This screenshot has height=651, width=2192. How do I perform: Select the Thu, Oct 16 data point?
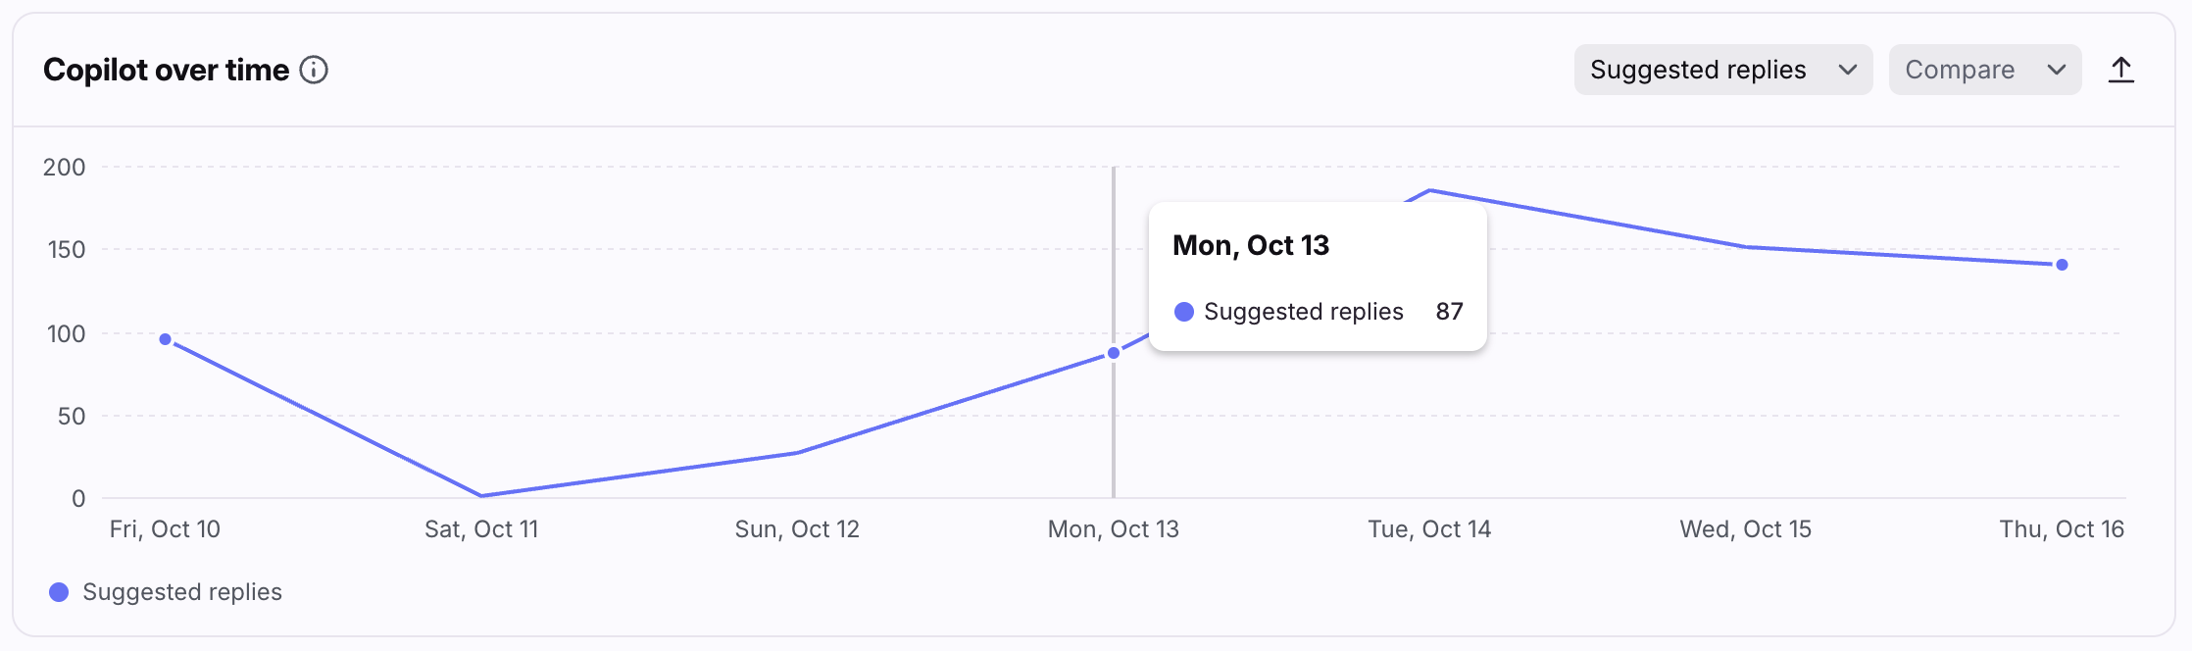2062,265
